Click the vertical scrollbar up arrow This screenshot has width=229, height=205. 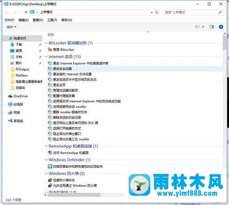coord(224,34)
